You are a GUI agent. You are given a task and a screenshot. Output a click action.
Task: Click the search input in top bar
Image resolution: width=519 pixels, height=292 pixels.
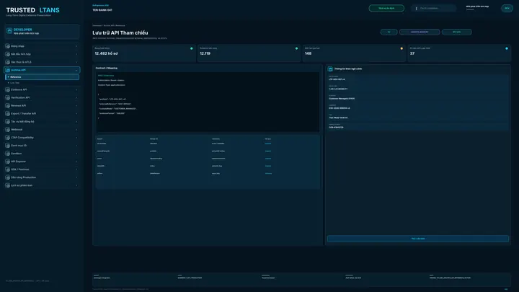434,8
